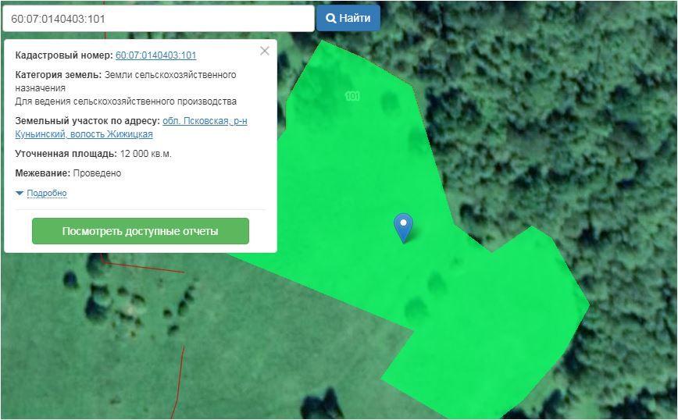
Task: Expand the Подробно details section
Action: 46,193
